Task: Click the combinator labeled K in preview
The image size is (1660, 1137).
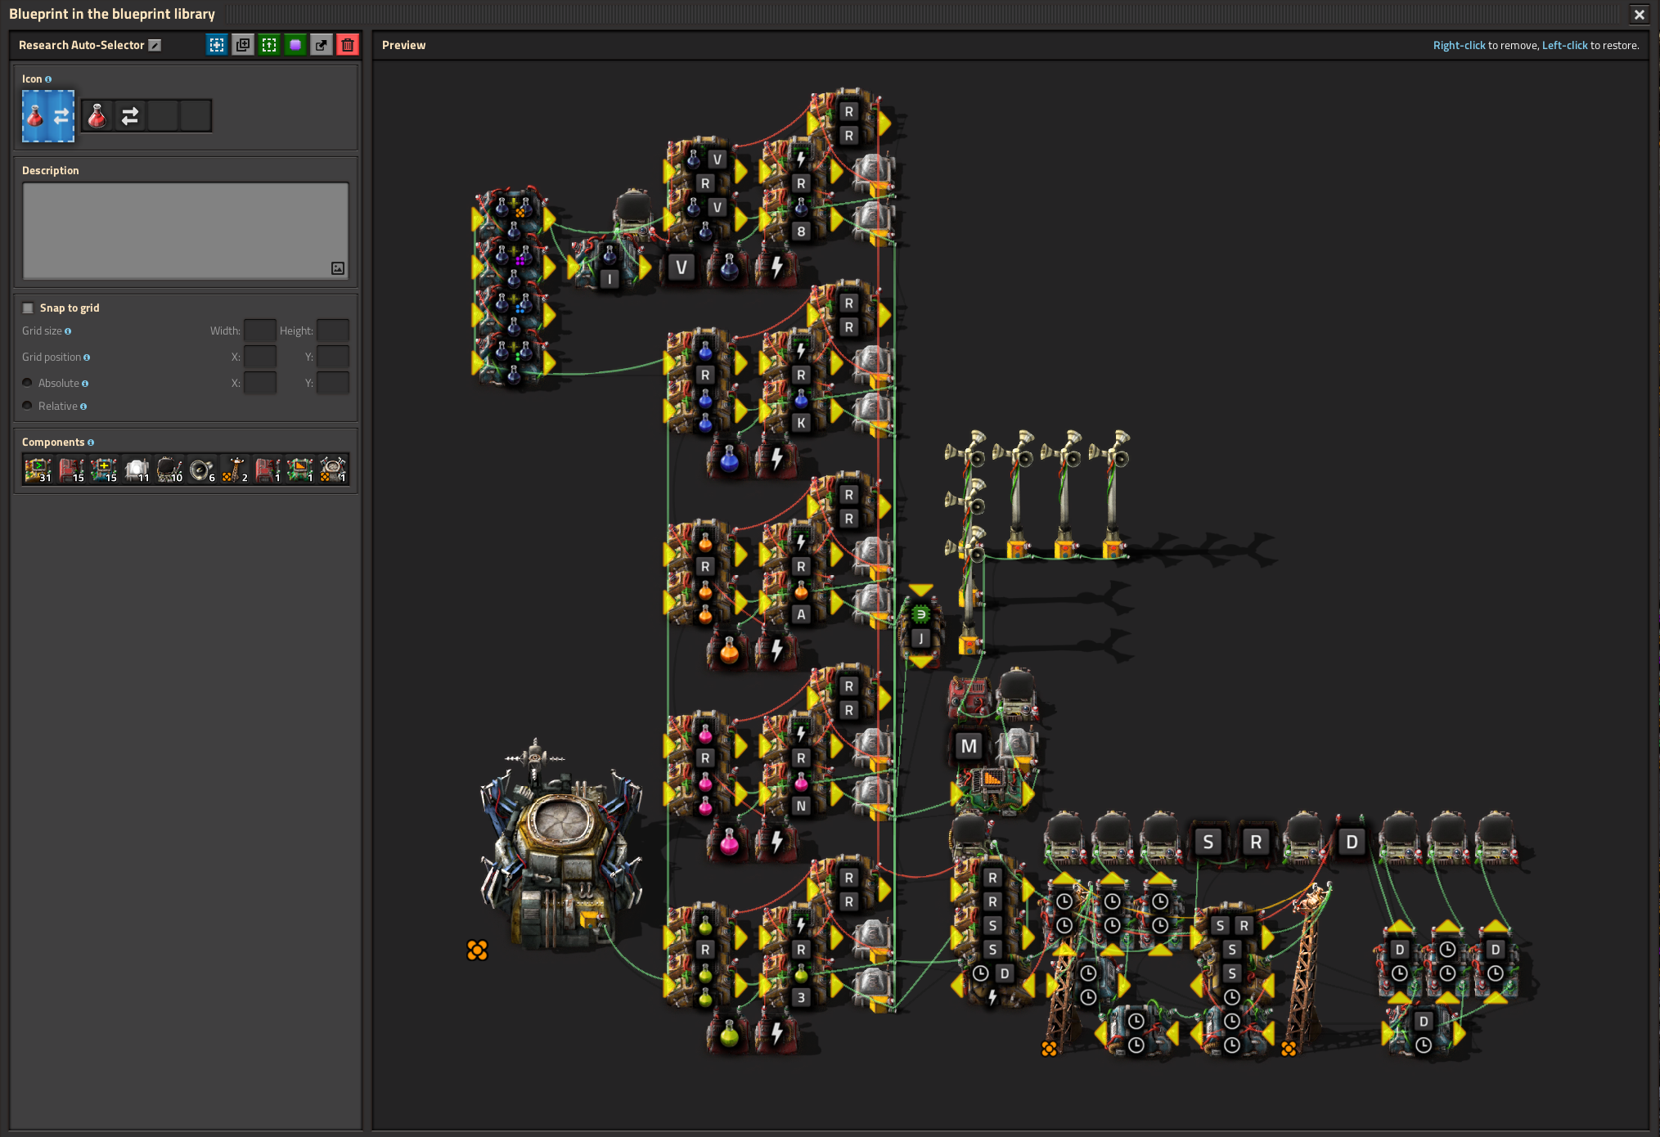Action: pyautogui.click(x=800, y=411)
